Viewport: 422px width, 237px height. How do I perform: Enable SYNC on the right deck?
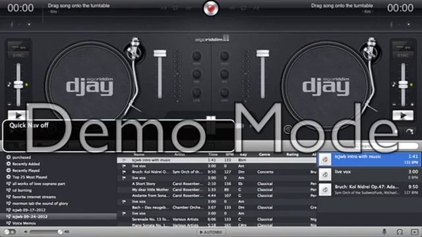(403, 55)
